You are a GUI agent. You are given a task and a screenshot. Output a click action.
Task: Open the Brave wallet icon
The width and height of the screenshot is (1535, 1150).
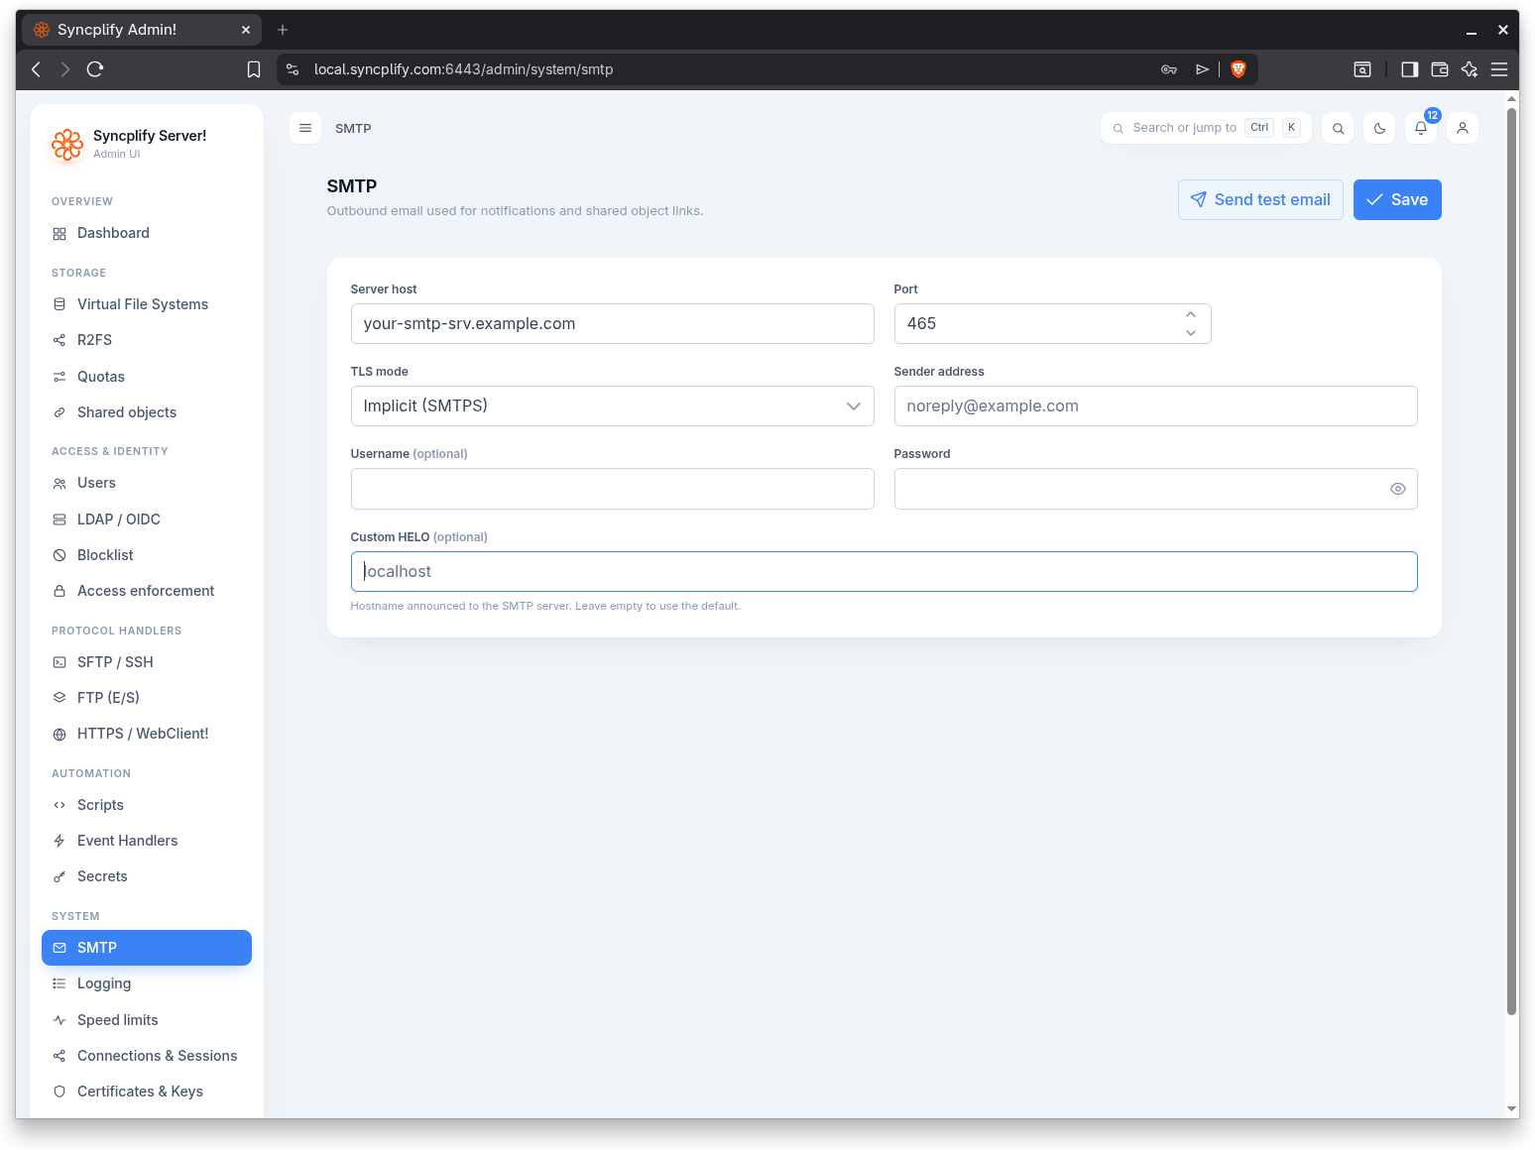(1440, 69)
